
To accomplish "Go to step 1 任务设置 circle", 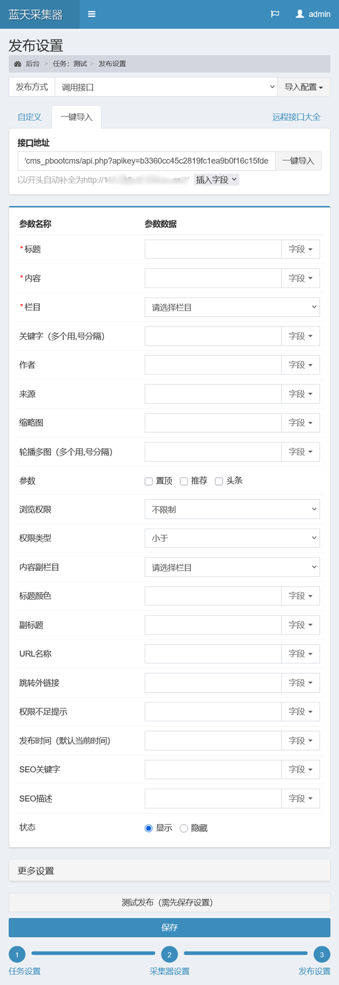I will 17,954.
